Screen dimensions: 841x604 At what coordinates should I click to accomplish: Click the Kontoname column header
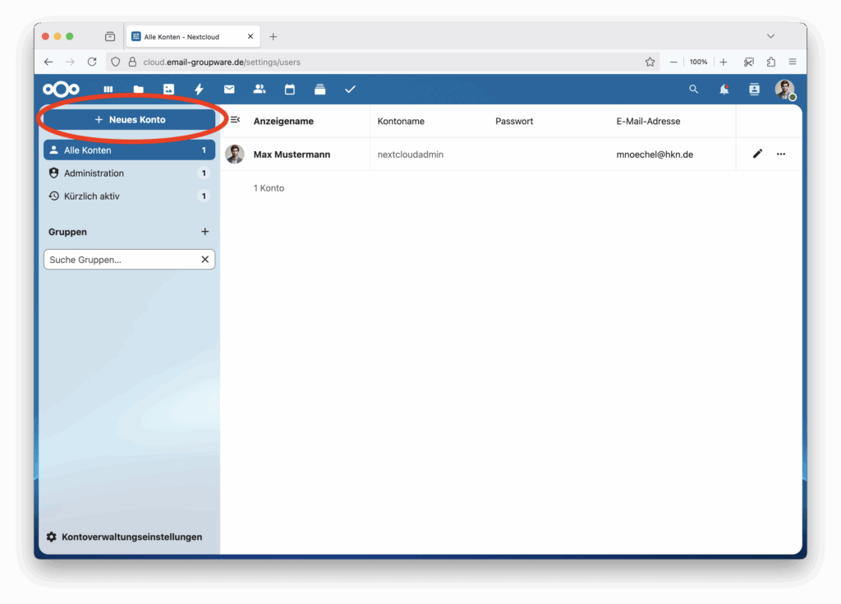401,122
